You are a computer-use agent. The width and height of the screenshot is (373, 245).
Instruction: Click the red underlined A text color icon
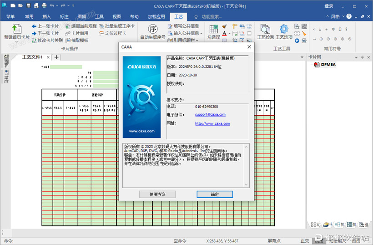pos(224,33)
